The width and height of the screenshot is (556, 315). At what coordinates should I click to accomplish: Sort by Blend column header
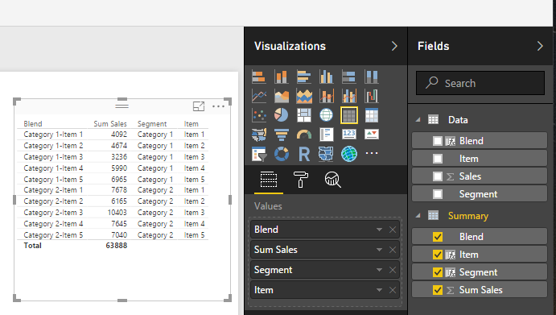(x=33, y=123)
